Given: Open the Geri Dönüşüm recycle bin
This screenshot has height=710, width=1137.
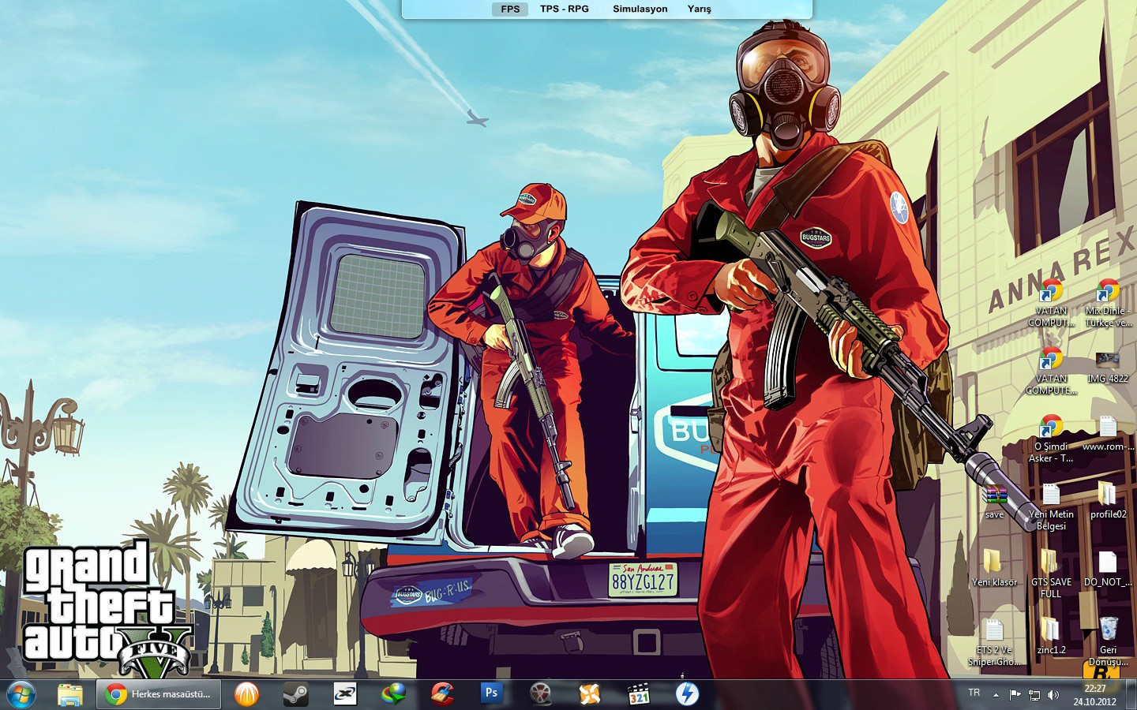Looking at the screenshot, I should tap(1108, 642).
